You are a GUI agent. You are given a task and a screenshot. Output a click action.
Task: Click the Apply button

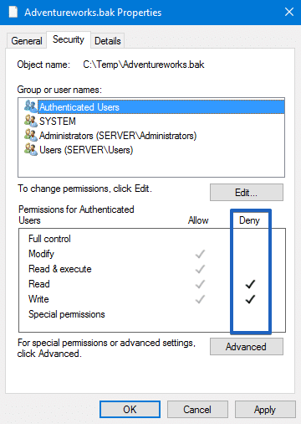click(x=265, y=410)
